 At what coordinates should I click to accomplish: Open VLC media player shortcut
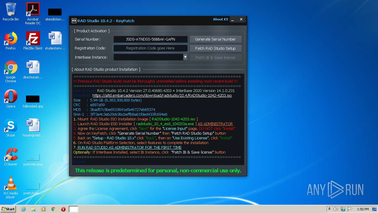pos(11,188)
